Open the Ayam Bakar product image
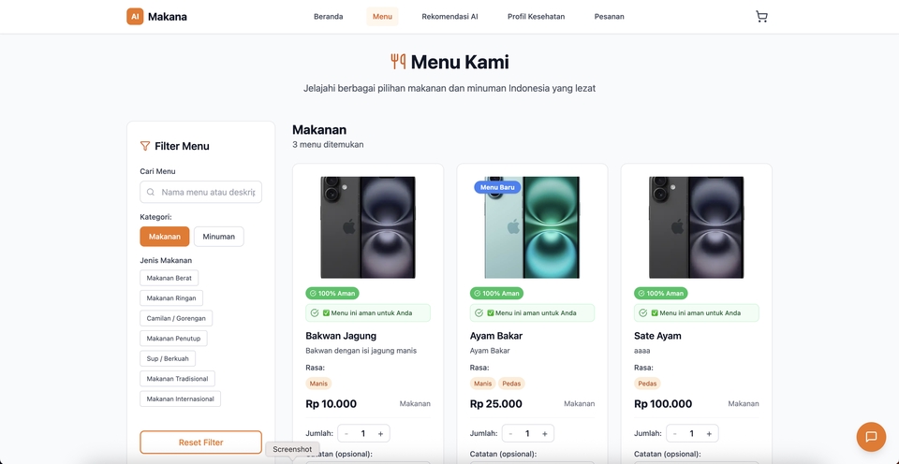The height and width of the screenshot is (464, 899). pyautogui.click(x=532, y=227)
